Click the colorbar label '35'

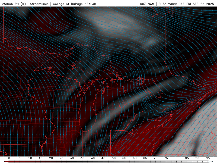click(82, 158)
